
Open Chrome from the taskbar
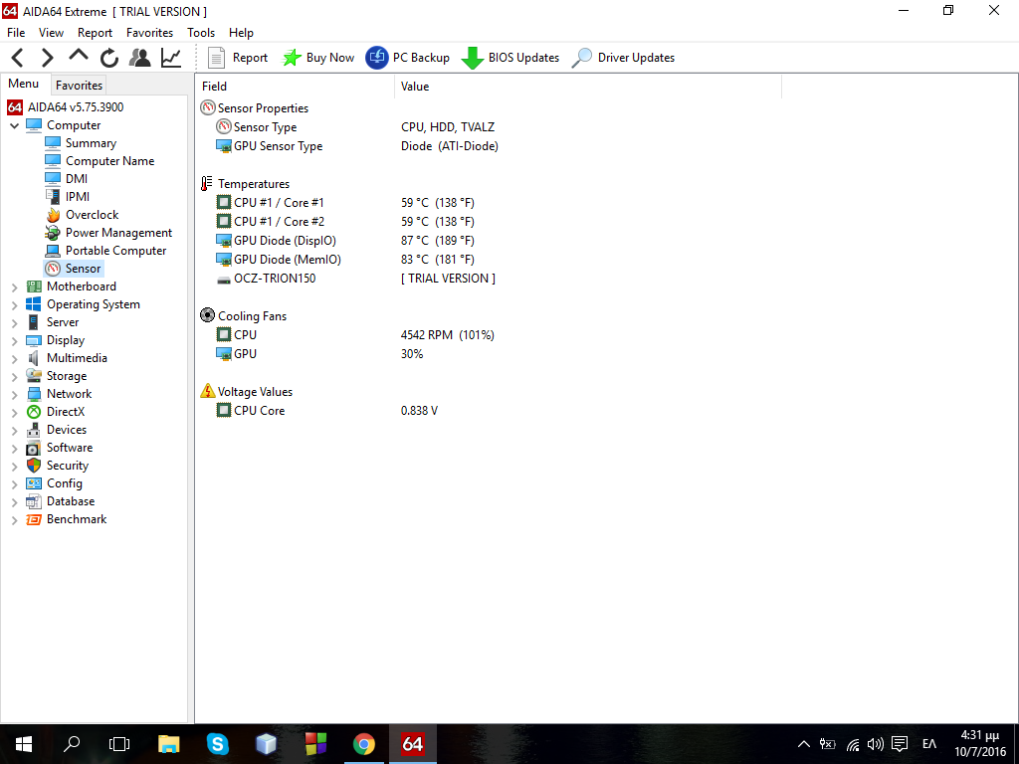click(x=364, y=744)
